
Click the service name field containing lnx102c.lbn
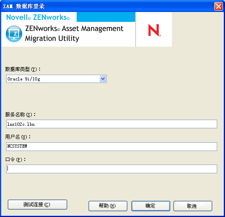(x=112, y=124)
